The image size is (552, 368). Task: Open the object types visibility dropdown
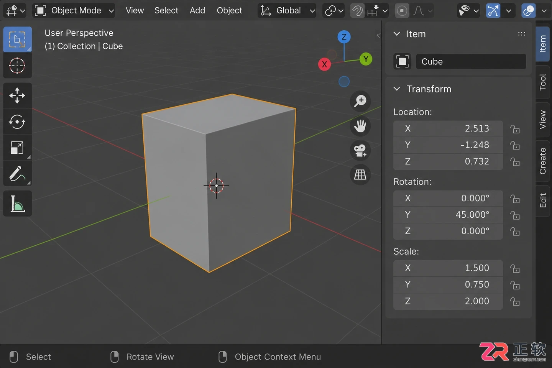[468, 11]
